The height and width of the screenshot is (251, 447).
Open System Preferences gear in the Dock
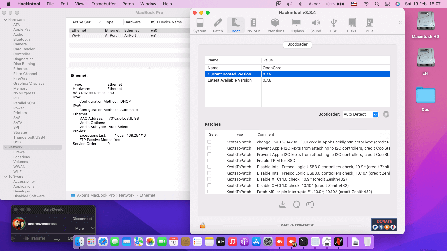coord(268,242)
